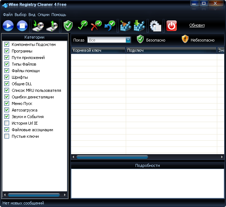
Task: Click the Wise Registry Cleaner title icon
Action: pos(5,5)
